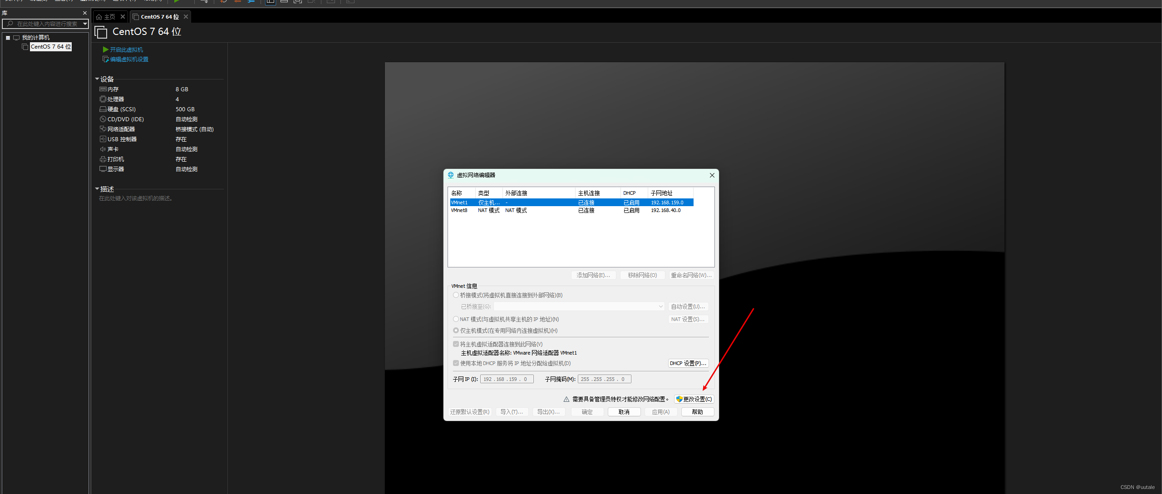Select the CentOS 7 64 位 tab
The image size is (1162, 494).
(159, 17)
